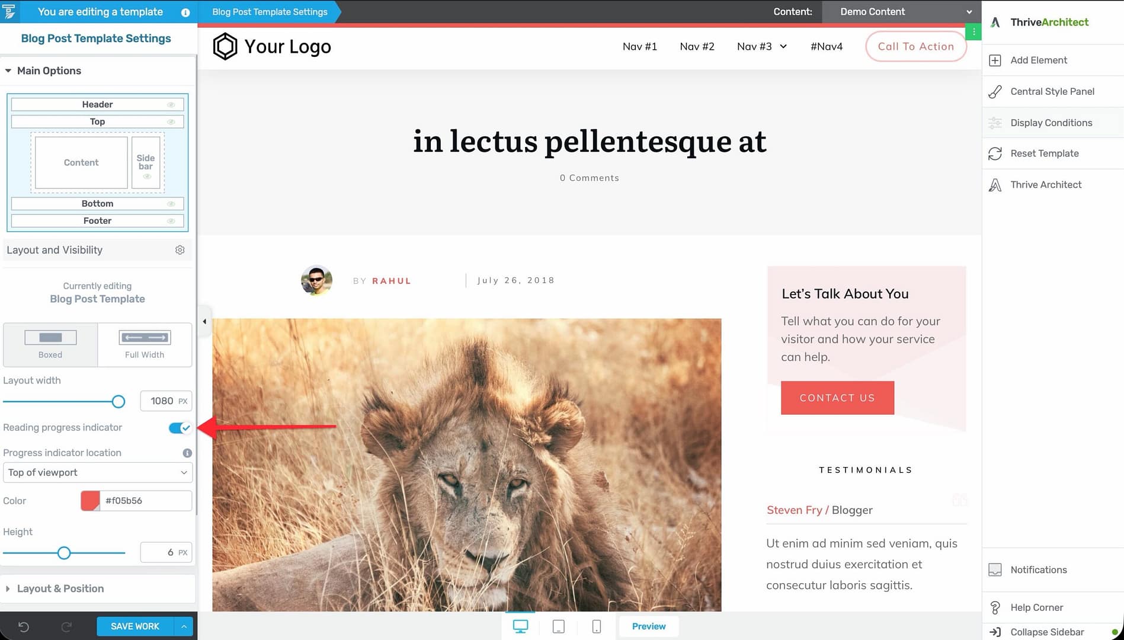
Task: Open Central Style Panel brush icon
Action: [995, 91]
